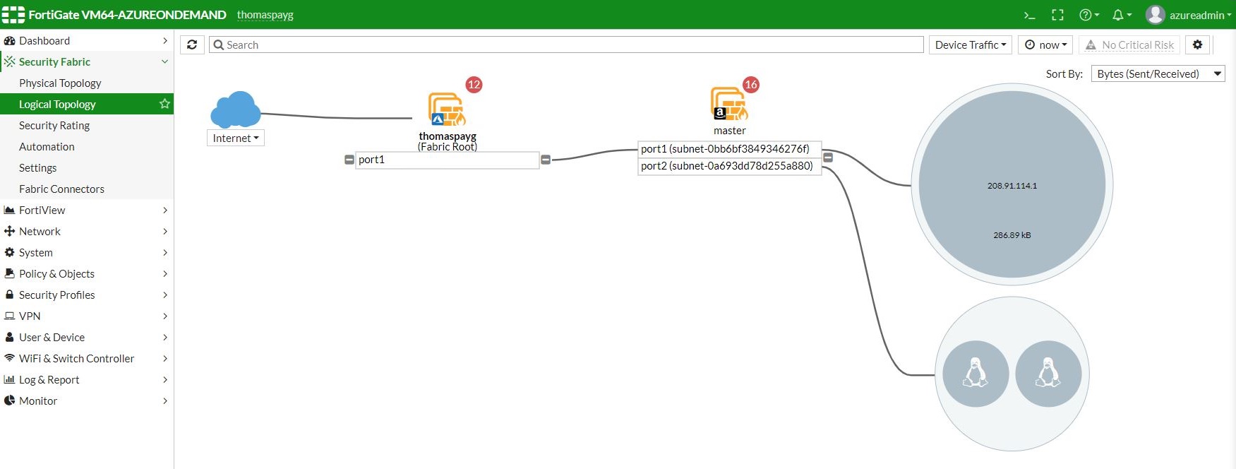Open Logical Topology page
Screen dimensions: 1236x469
(x=87, y=104)
